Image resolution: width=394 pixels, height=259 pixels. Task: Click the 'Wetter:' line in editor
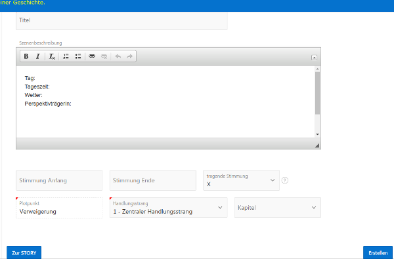(x=33, y=95)
